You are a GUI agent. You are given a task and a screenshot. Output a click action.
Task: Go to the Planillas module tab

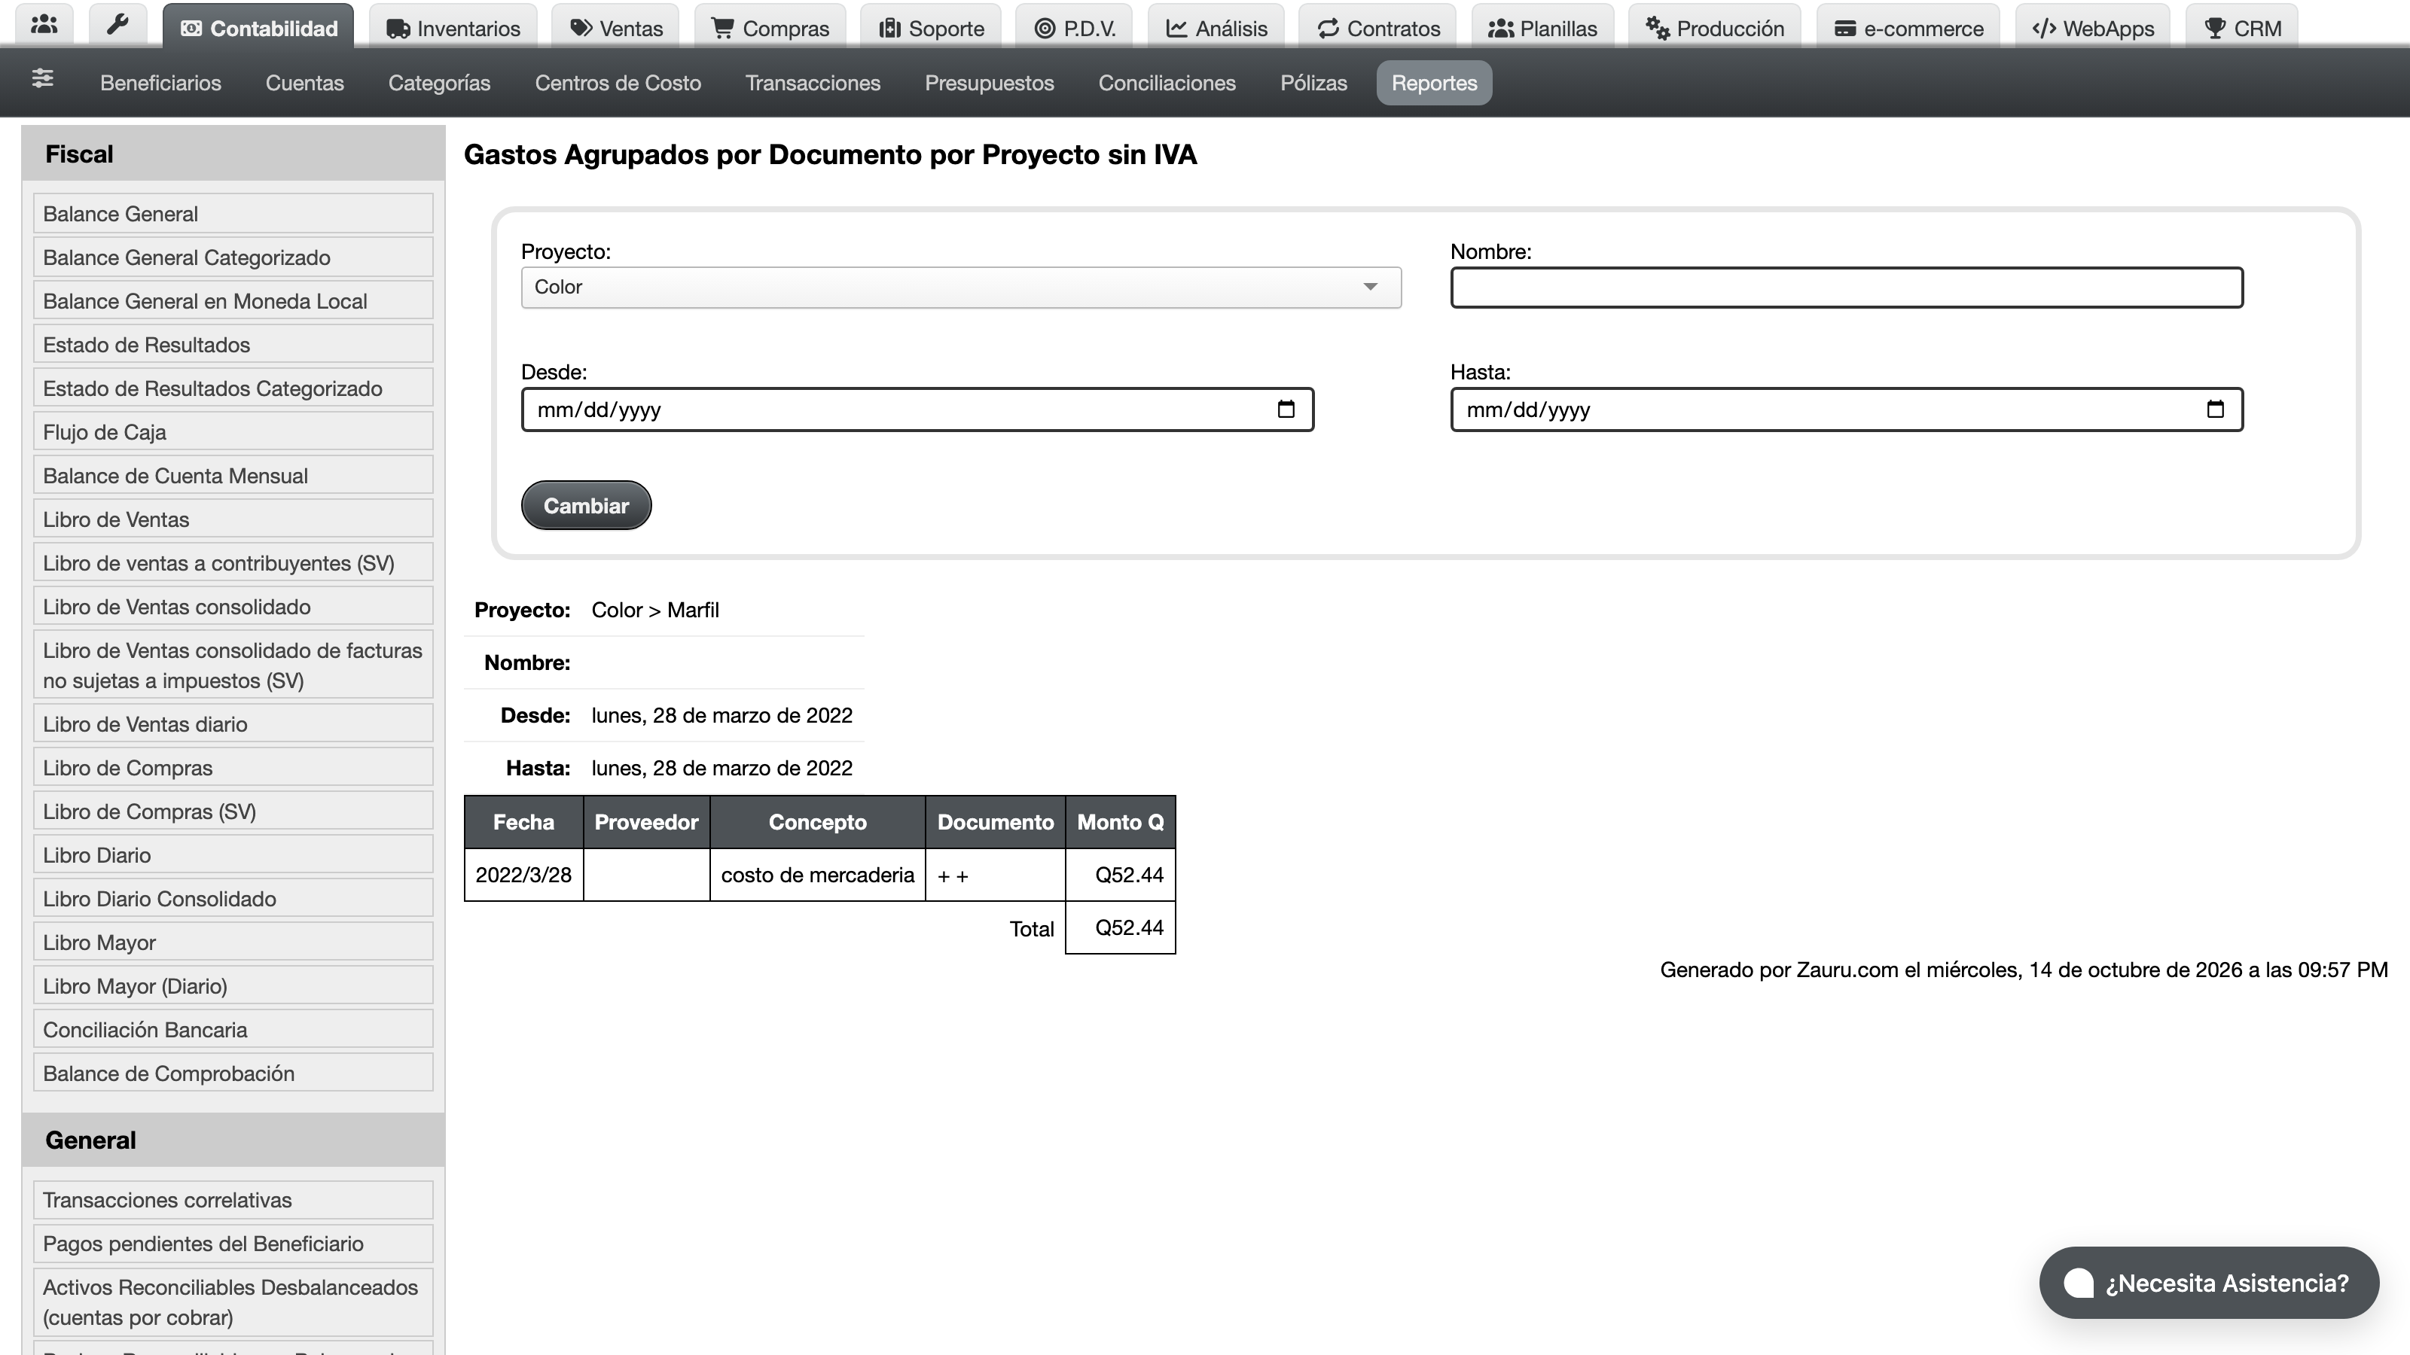point(1542,27)
